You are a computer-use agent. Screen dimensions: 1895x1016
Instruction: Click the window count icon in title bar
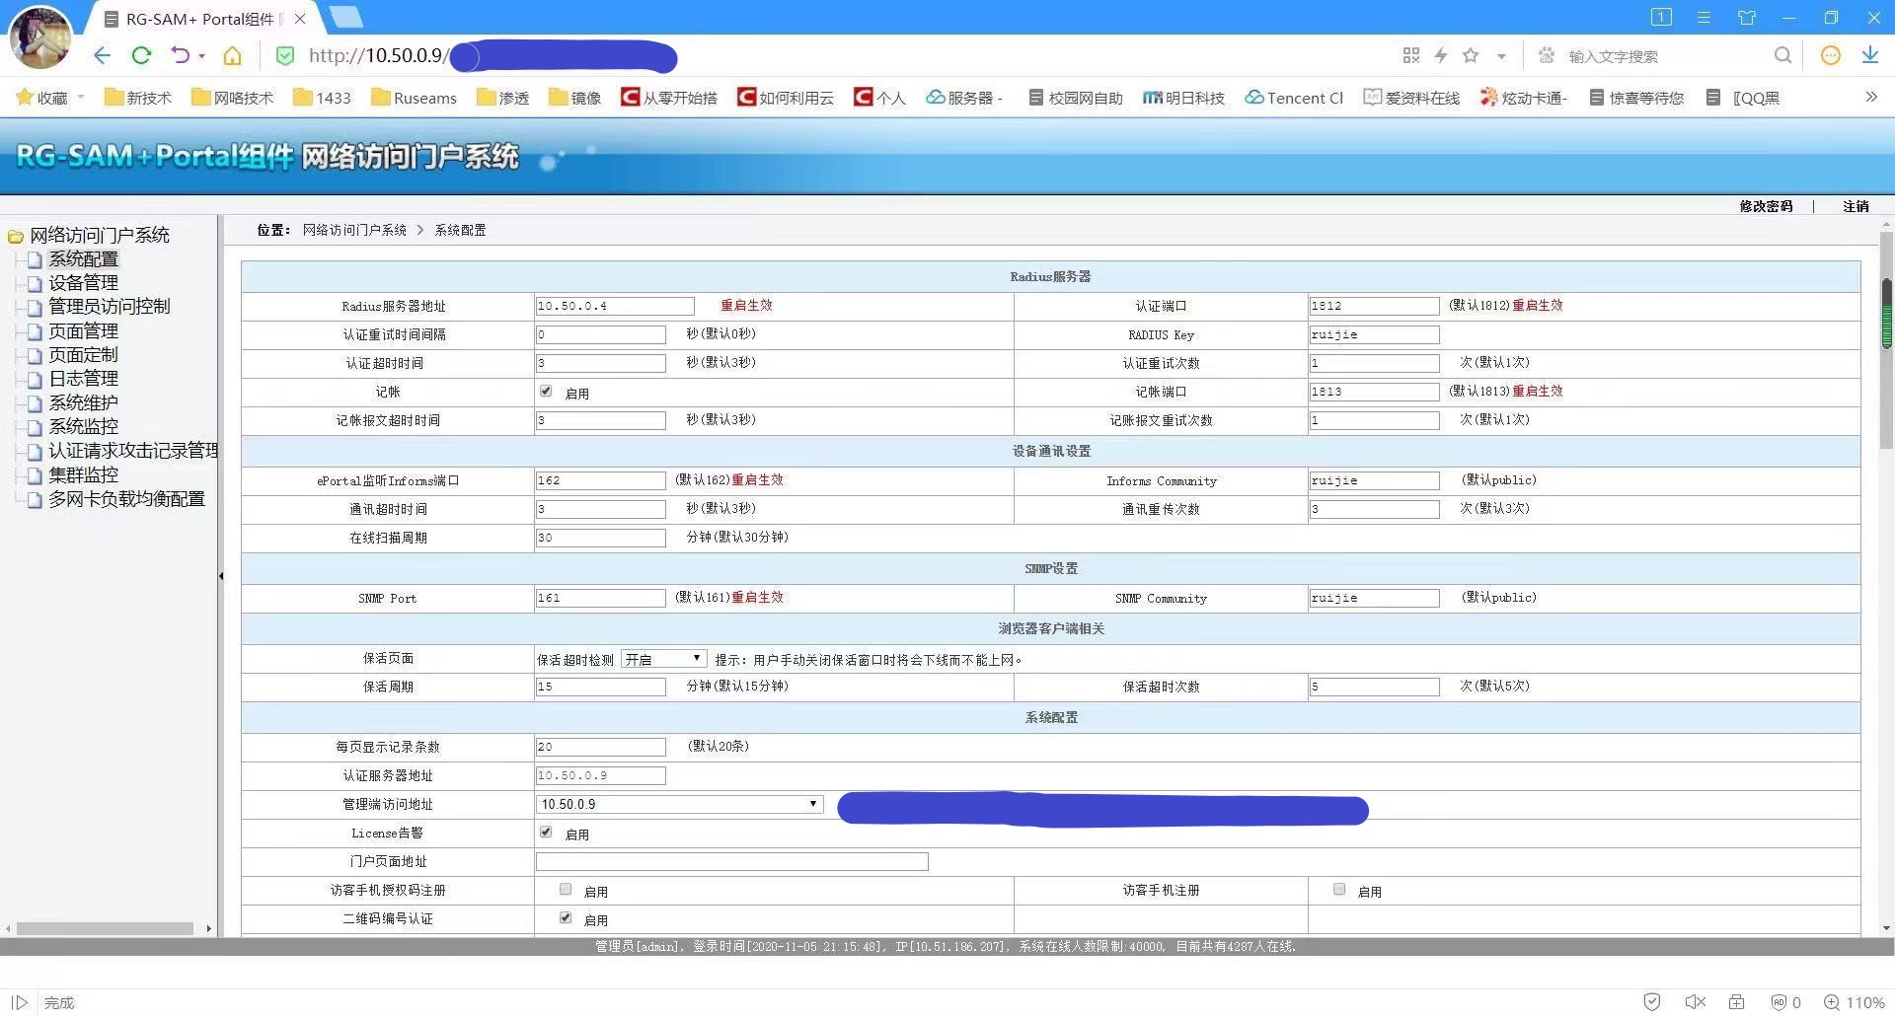point(1661,17)
